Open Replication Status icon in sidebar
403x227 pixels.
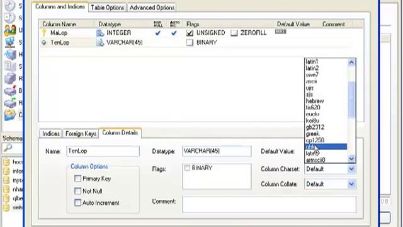pyautogui.click(x=10, y=78)
